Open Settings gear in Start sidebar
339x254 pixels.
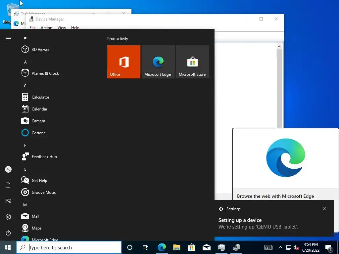click(8, 217)
